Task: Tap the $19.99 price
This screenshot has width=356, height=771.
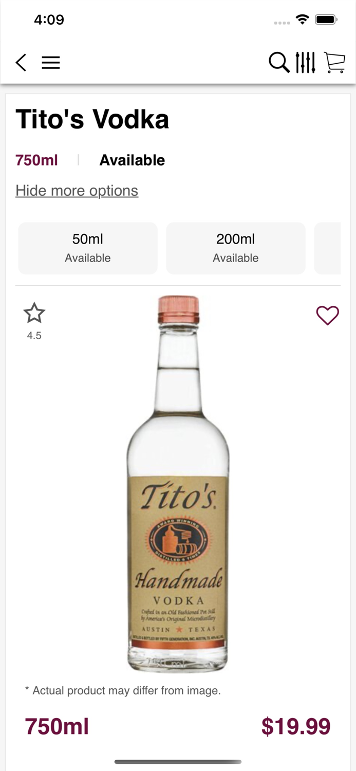Action: [x=296, y=726]
